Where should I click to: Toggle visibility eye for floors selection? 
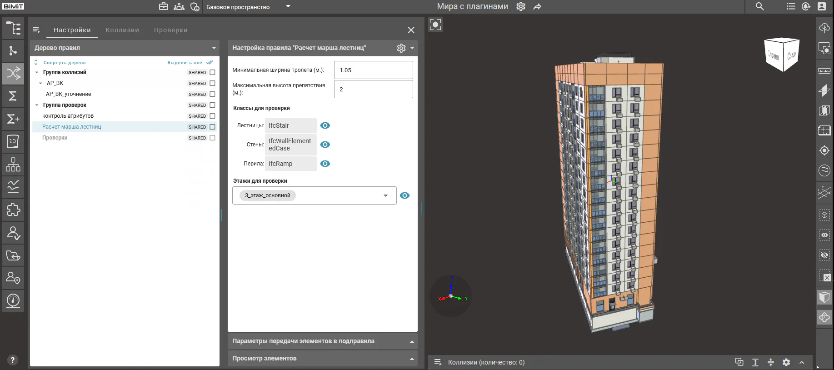405,195
